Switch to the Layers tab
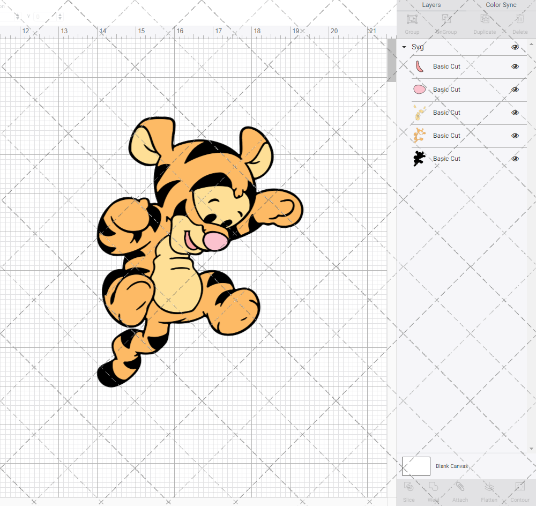Image resolution: width=536 pixels, height=506 pixels. pyautogui.click(x=431, y=5)
